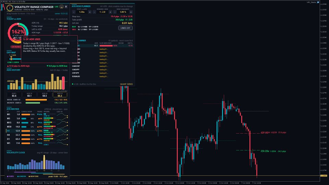Click the Day Map range marker
This screenshot has width=329, height=185.
(11, 59)
